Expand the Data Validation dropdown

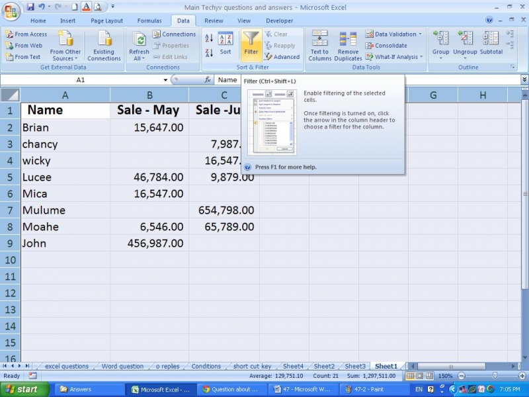point(420,34)
